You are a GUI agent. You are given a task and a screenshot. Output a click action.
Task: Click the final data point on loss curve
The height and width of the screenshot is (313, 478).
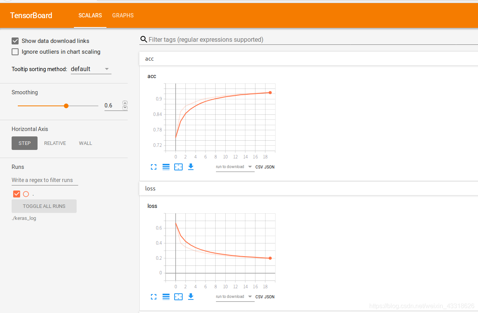click(x=270, y=258)
